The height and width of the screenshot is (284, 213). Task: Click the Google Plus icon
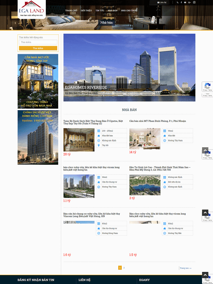(x=190, y=2)
